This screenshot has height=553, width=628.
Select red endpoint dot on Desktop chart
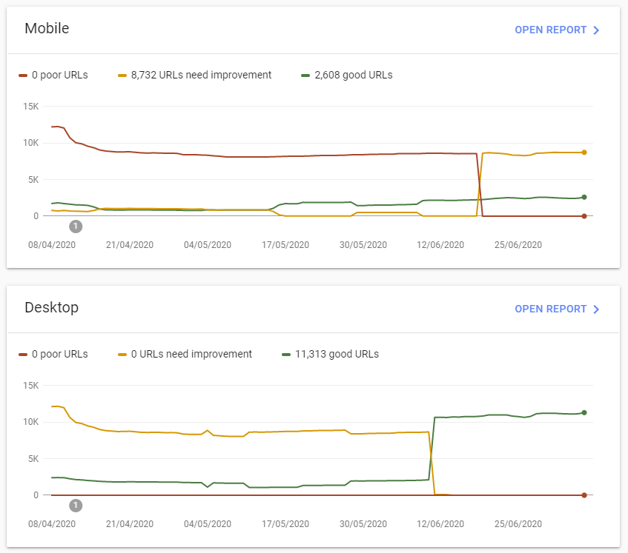(584, 495)
